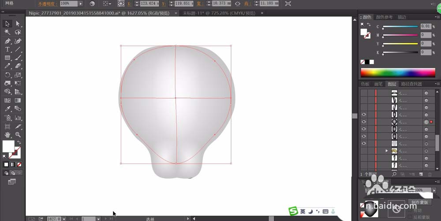This screenshot has width=441, height=221.
Task: Click the Sogou input method S icon
Action: click(293, 211)
